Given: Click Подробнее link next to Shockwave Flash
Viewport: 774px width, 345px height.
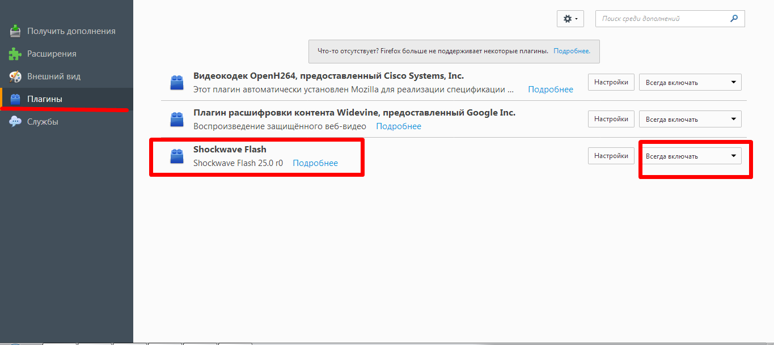Looking at the screenshot, I should pyautogui.click(x=315, y=163).
